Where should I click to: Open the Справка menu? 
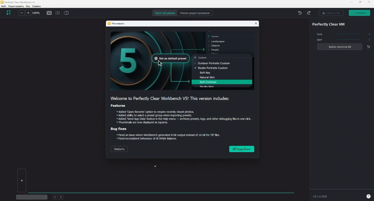(36, 6)
